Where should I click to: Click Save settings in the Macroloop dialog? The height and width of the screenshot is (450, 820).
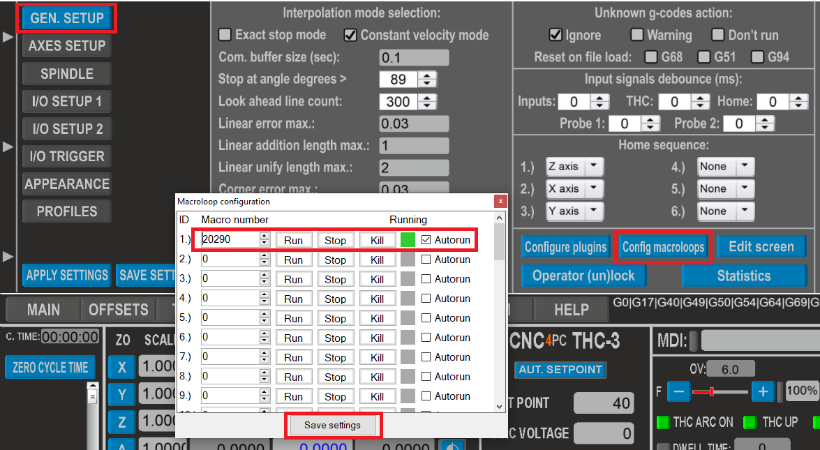(333, 425)
